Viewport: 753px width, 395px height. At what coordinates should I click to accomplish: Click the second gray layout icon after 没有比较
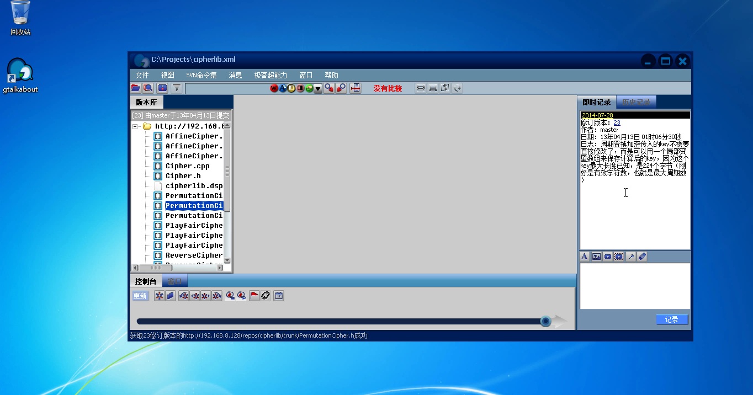(x=433, y=88)
